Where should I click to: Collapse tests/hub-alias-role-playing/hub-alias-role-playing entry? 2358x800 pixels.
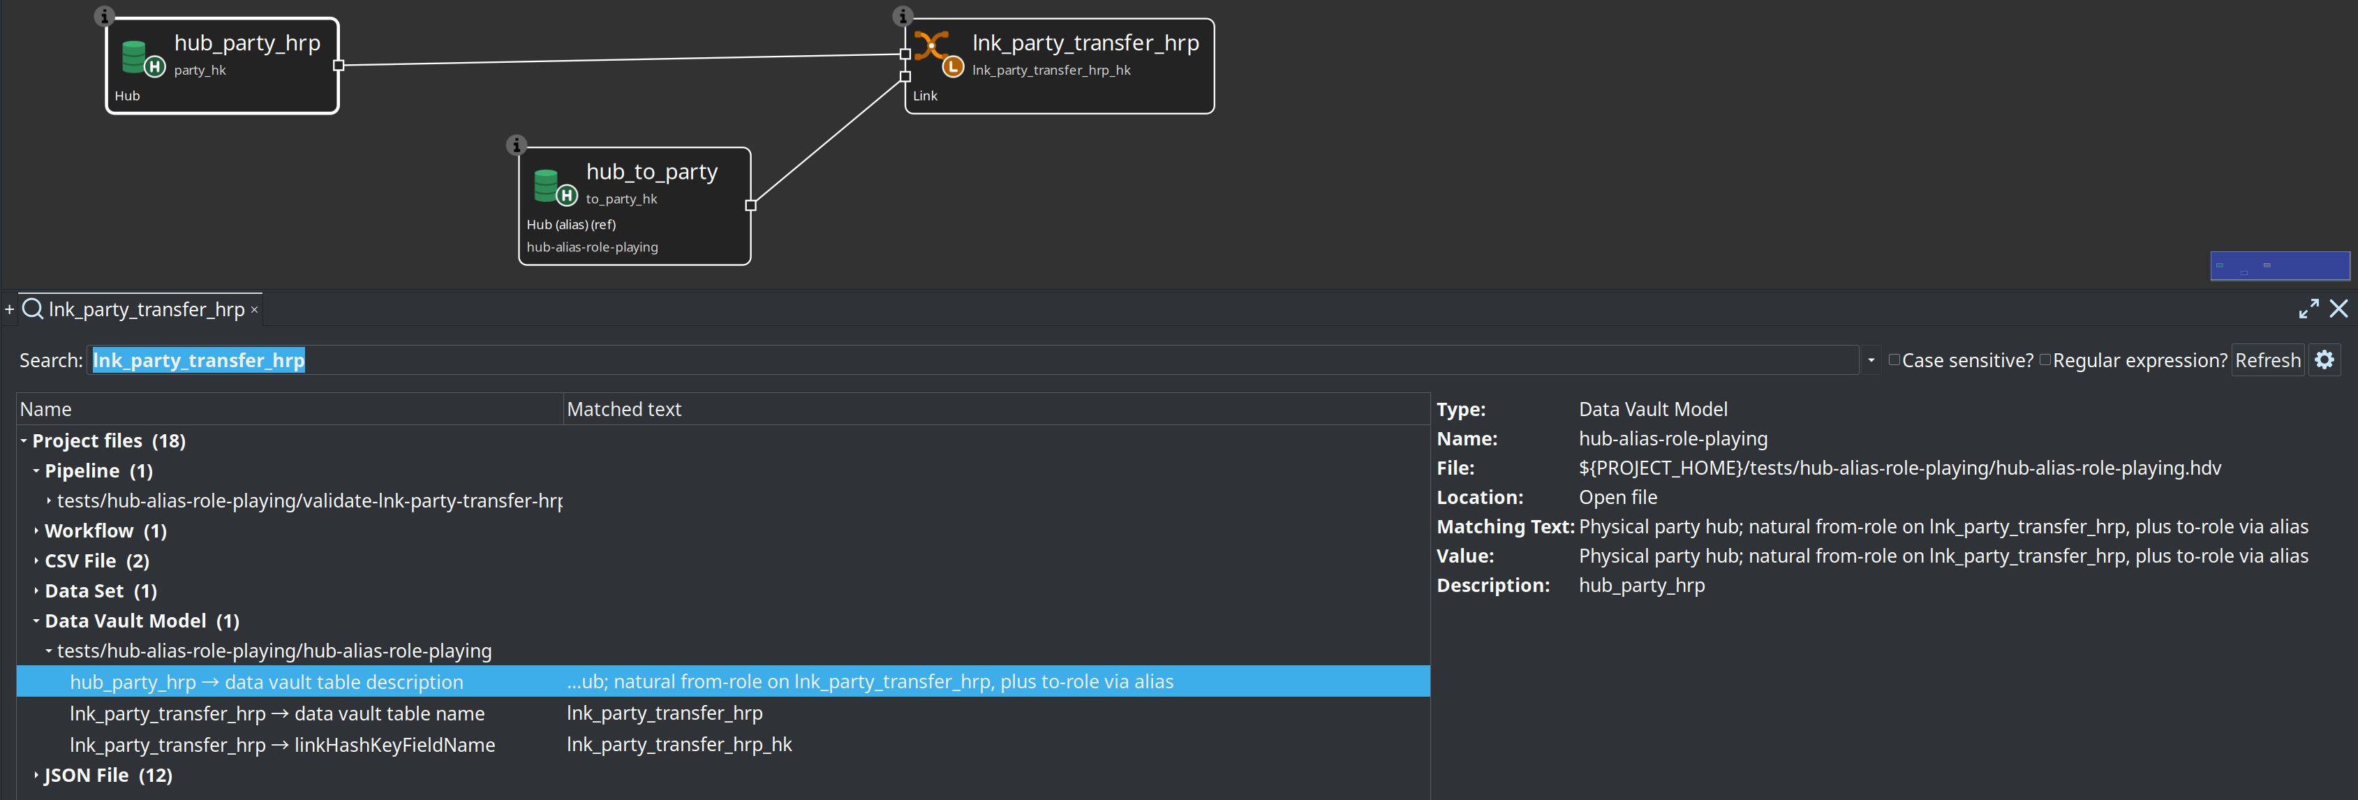[x=49, y=651]
